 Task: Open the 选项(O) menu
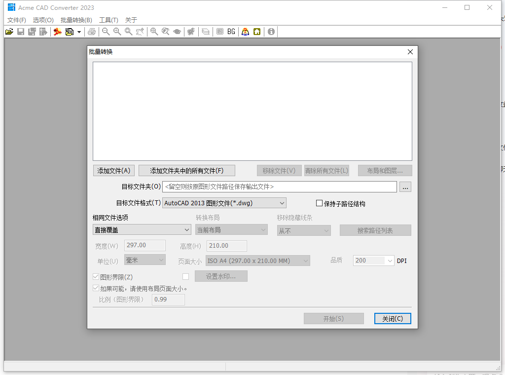43,20
